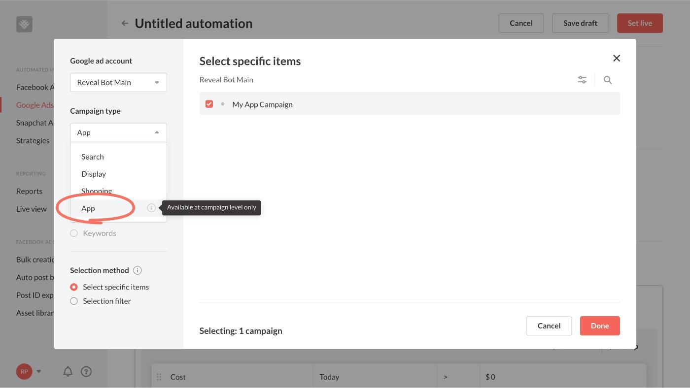The height and width of the screenshot is (388, 690).
Task: Click the info icon beside Selection method
Action: click(x=138, y=270)
